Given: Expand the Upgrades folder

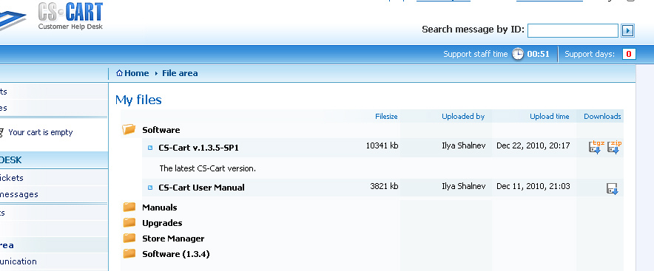Looking at the screenshot, I should pos(162,223).
